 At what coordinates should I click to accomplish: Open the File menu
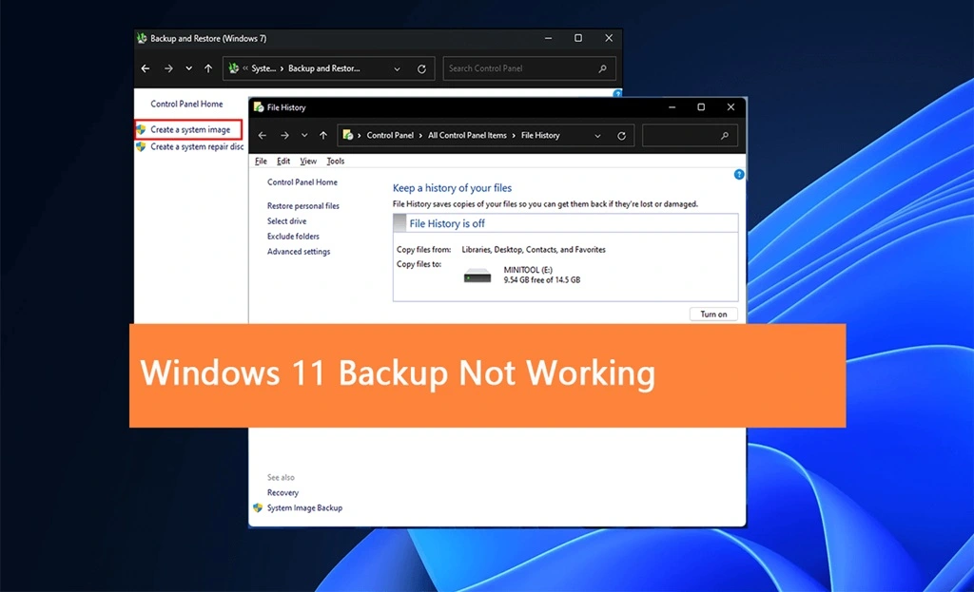pos(261,161)
